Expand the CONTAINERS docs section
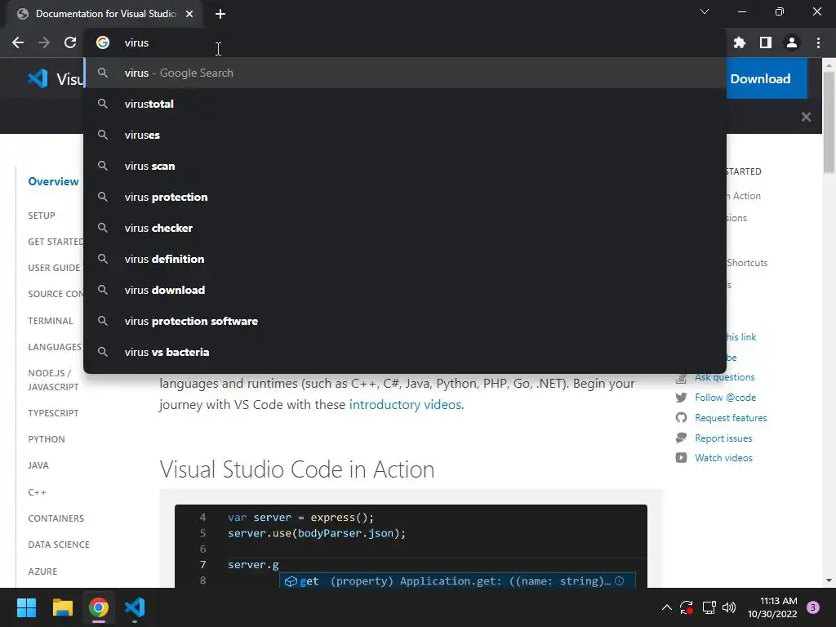The image size is (836, 627). [x=56, y=518]
